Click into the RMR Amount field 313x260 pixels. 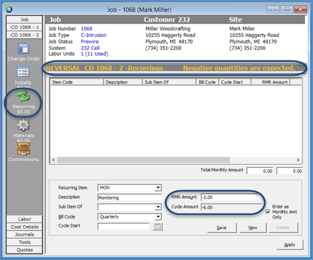pos(231,197)
